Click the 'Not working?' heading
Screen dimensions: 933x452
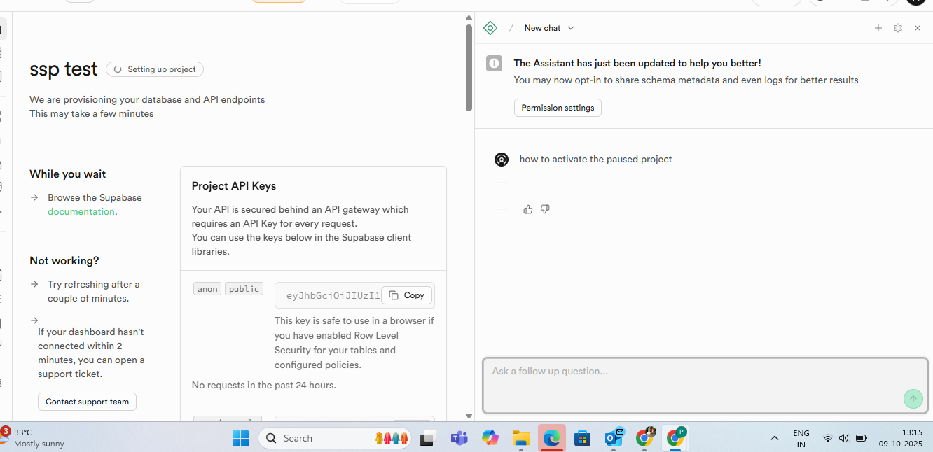(x=64, y=261)
